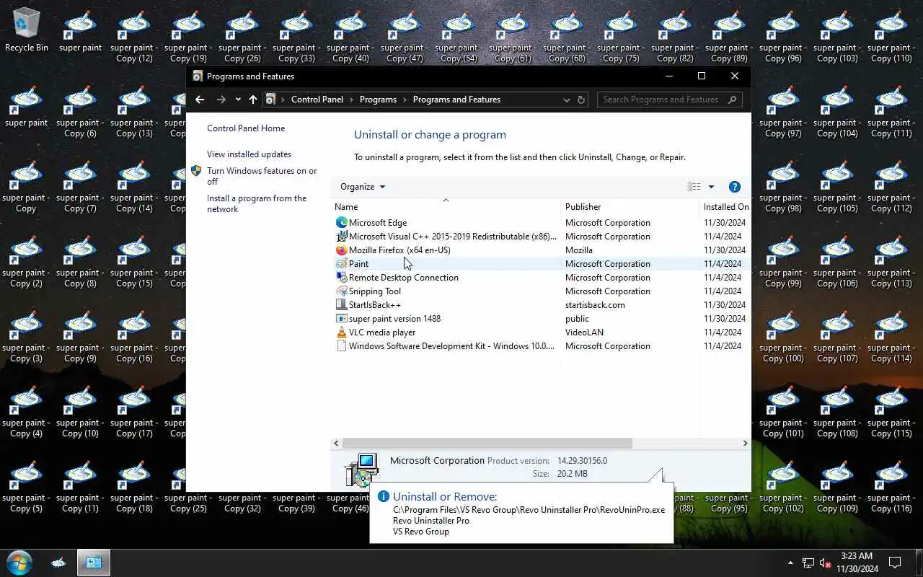This screenshot has width=923, height=577.
Task: Click Install a program from the network
Action: 257,203
